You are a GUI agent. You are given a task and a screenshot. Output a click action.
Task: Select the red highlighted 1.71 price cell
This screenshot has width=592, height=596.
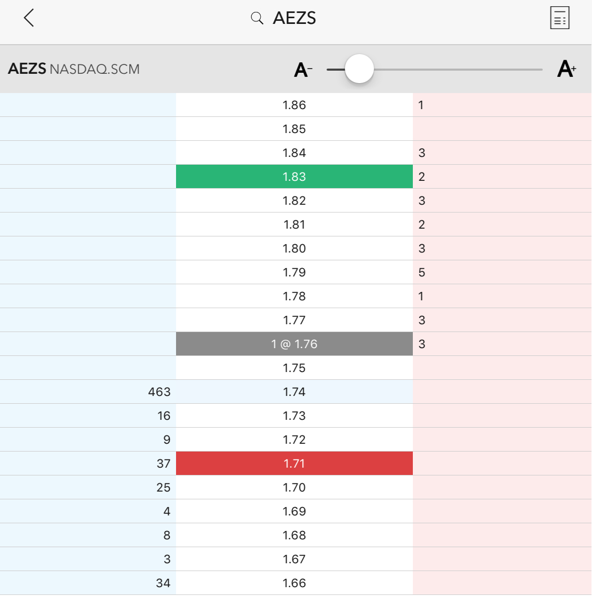[x=294, y=463]
